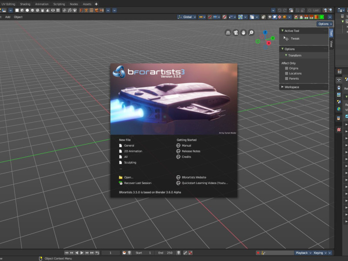Screen dimensions: 348x261
Task: Click the zoom view magnifier icon
Action: click(251, 33)
